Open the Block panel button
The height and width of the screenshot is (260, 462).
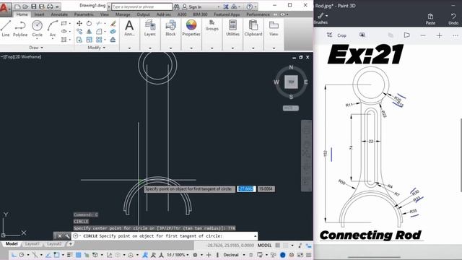(x=170, y=28)
